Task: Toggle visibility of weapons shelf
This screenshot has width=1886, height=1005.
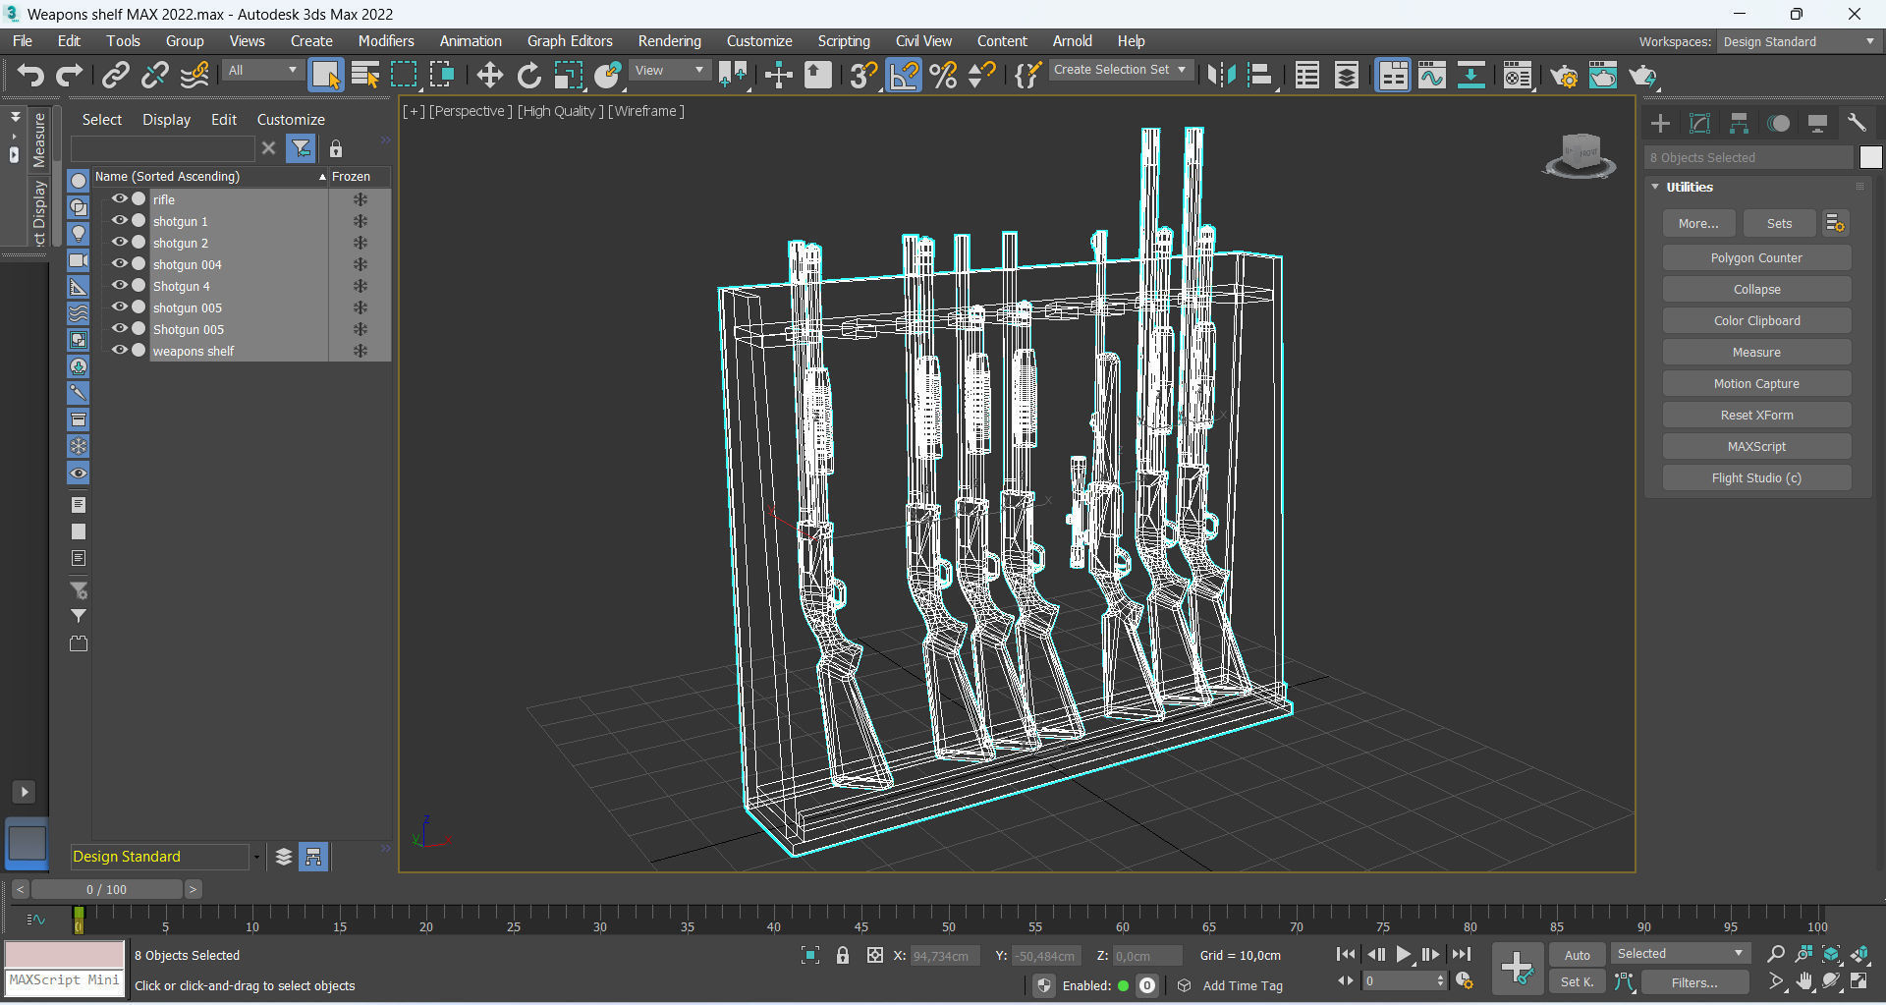Action: coord(120,350)
